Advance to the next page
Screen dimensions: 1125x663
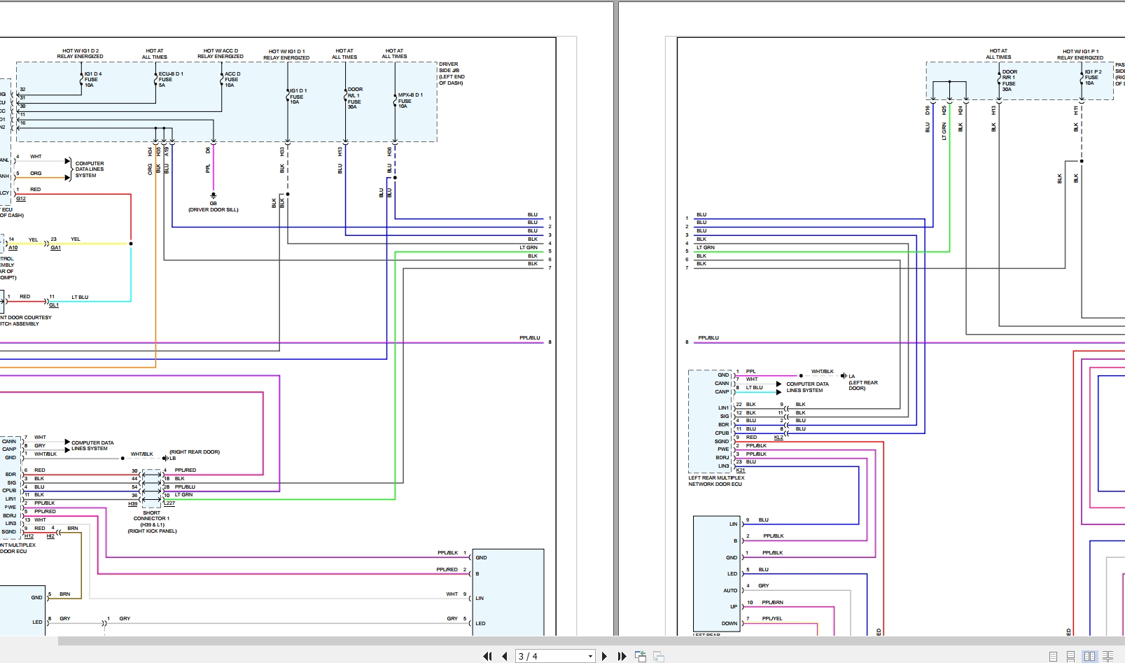click(604, 656)
